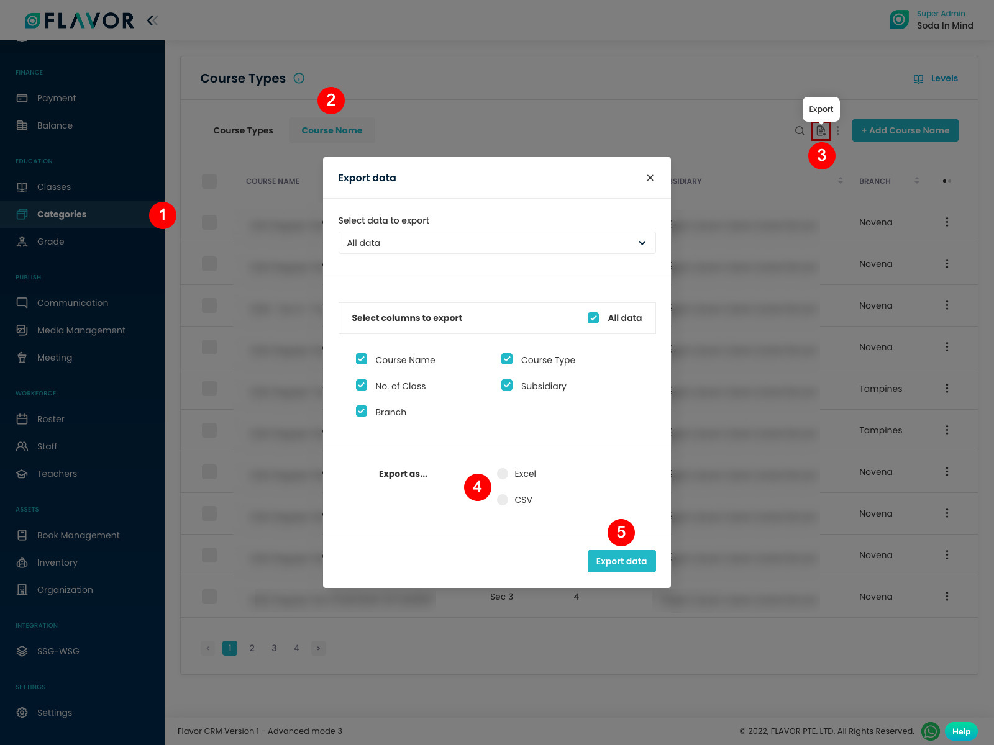Open Inventory in the sidebar
994x745 pixels.
(57, 562)
